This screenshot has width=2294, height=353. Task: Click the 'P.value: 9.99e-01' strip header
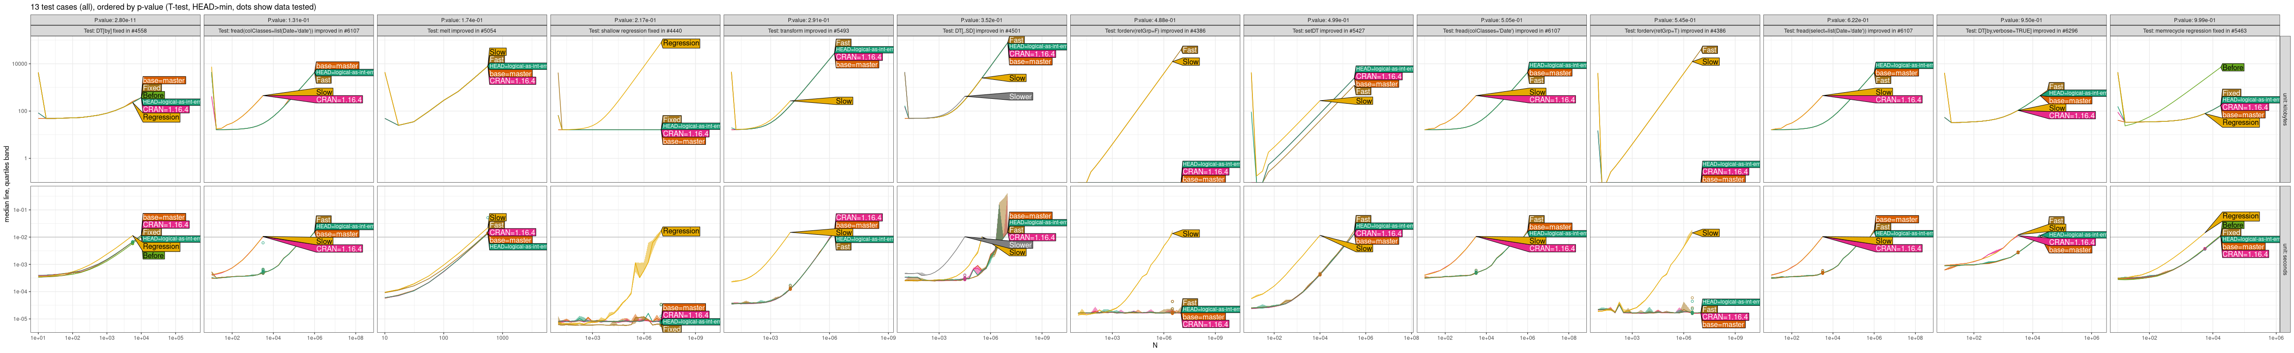[x=2194, y=19]
